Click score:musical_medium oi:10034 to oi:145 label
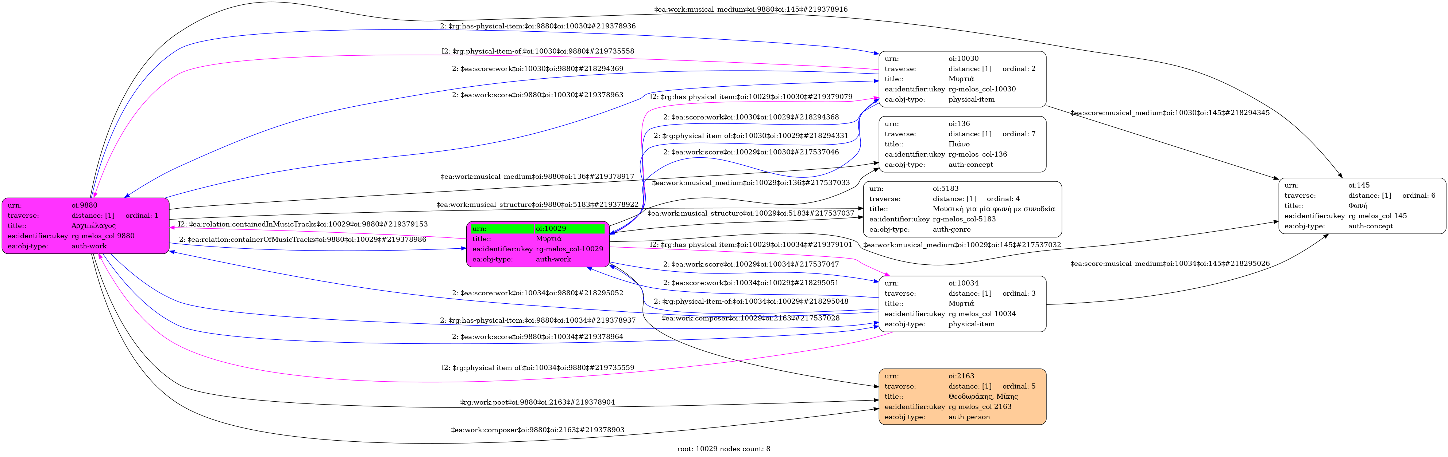The image size is (1448, 457). click(1170, 264)
